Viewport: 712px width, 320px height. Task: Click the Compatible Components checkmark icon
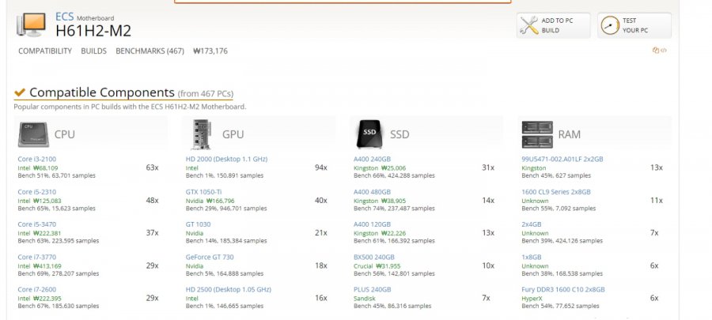click(20, 92)
